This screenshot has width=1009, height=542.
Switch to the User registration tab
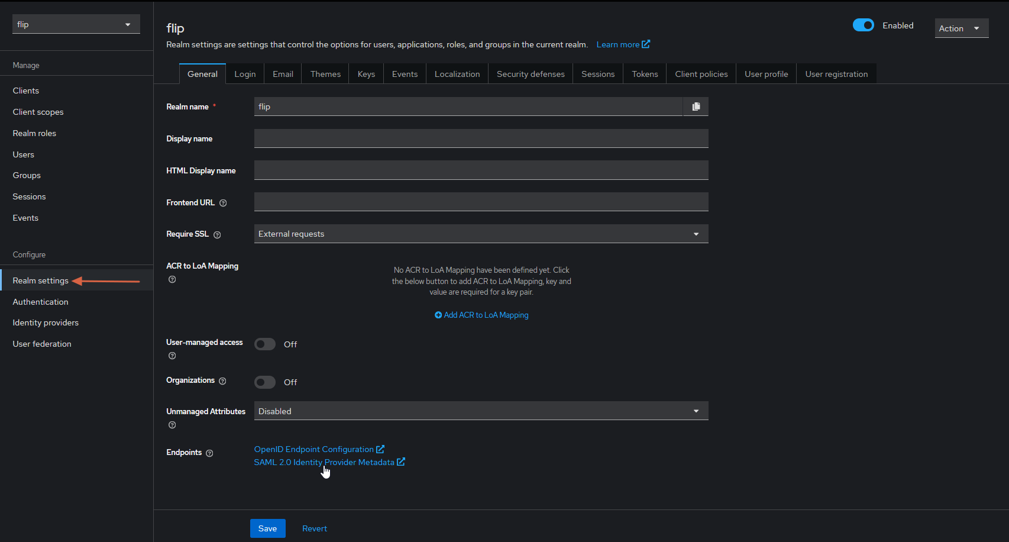[x=836, y=74]
